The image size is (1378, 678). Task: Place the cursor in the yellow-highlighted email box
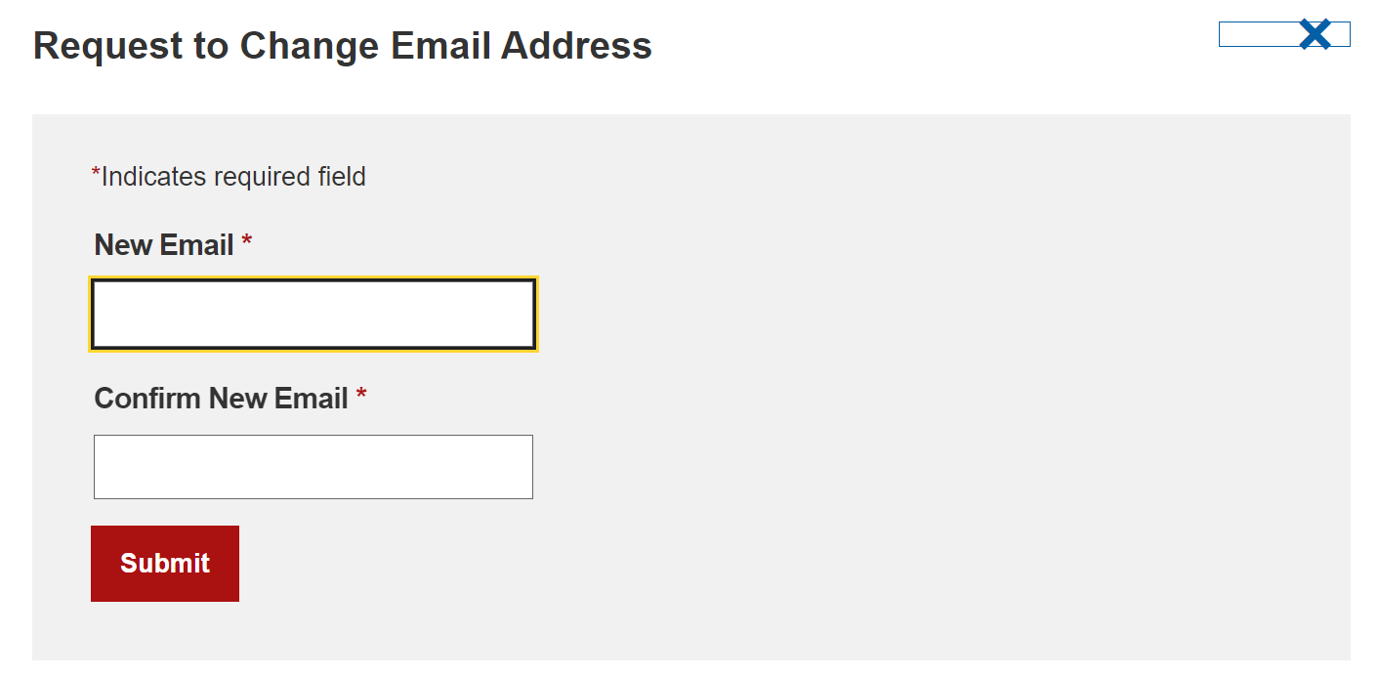pos(313,315)
